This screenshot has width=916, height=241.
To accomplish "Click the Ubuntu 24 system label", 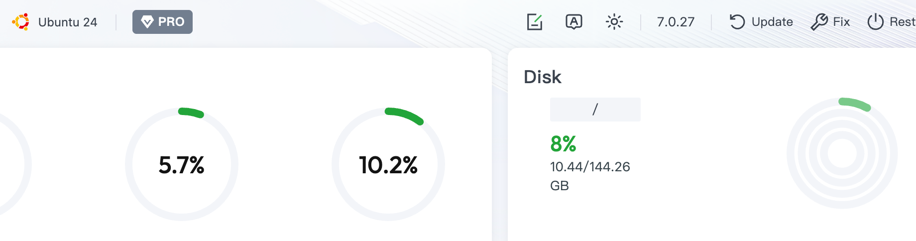I will tap(68, 22).
